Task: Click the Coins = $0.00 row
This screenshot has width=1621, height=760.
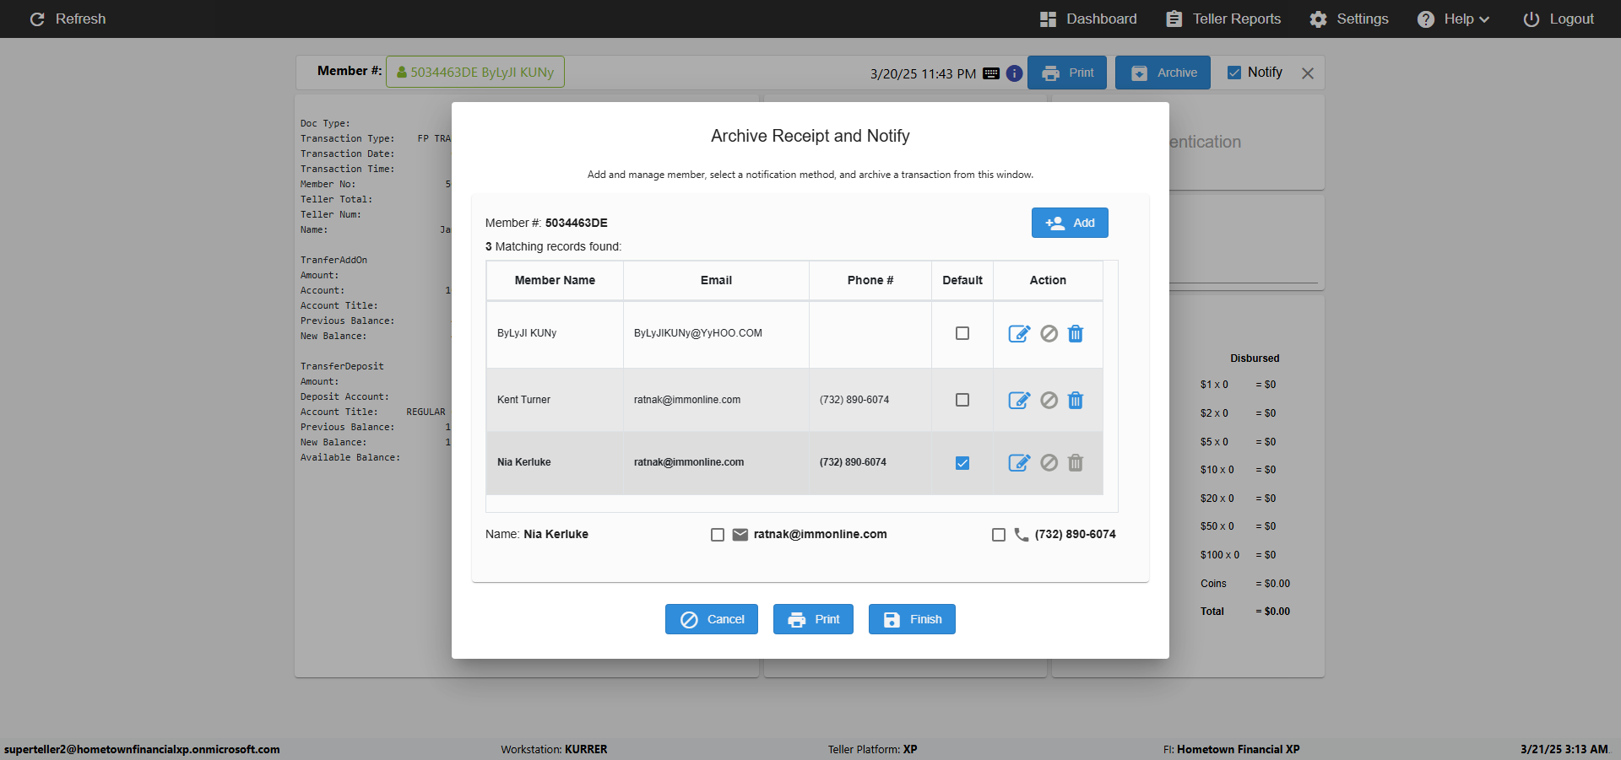Action: pos(1245,584)
